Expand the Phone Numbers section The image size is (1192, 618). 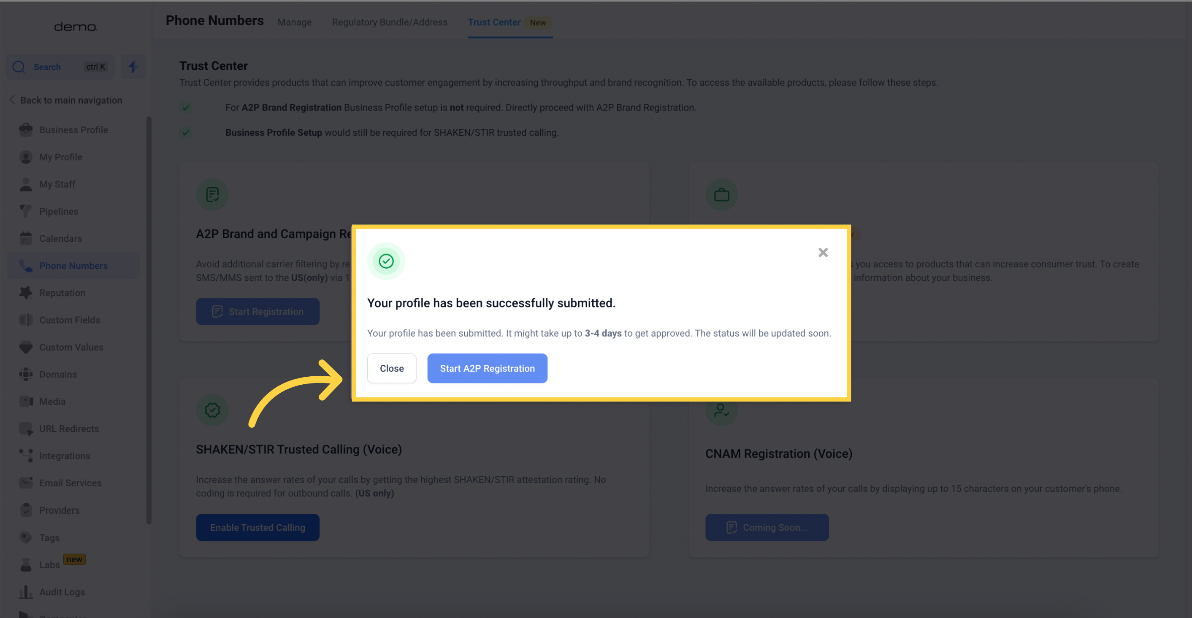[x=73, y=266]
